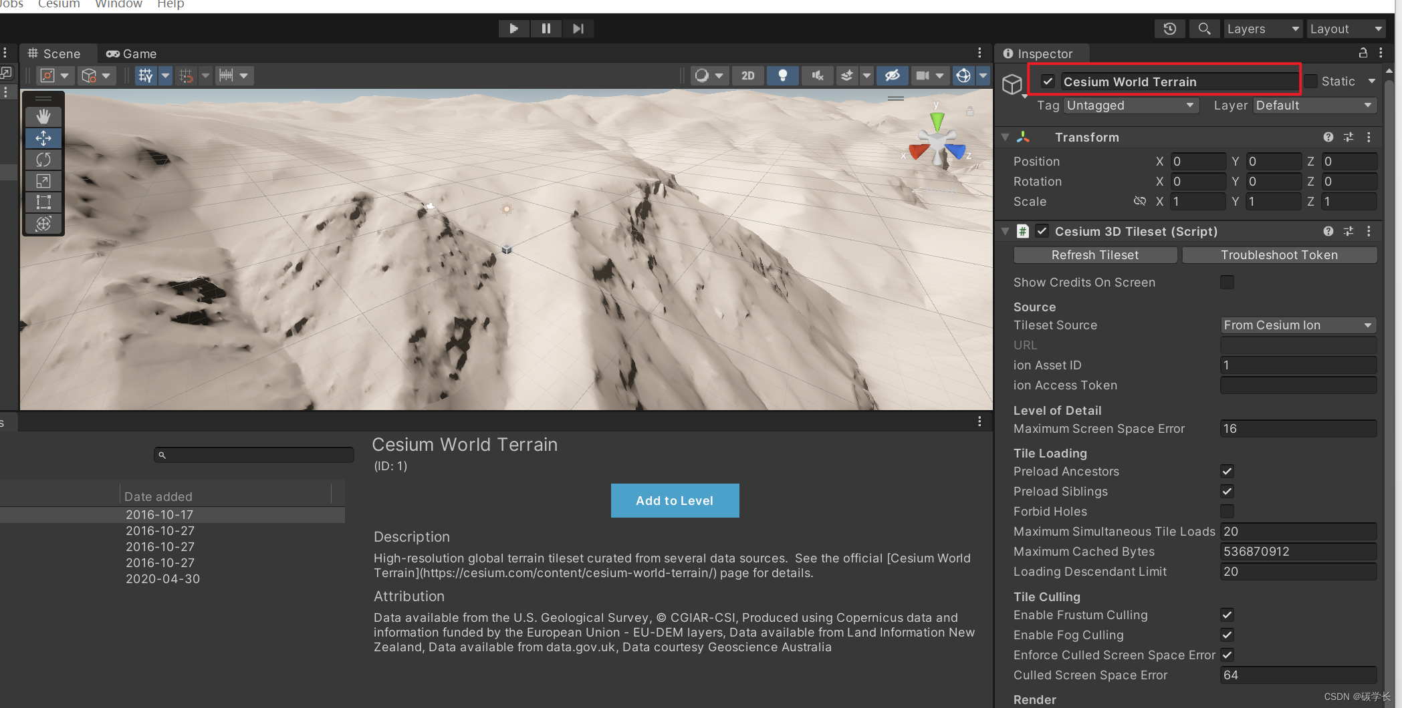This screenshot has width=1402, height=708.
Task: Click the green Y axis of scene gizmo
Action: point(937,121)
